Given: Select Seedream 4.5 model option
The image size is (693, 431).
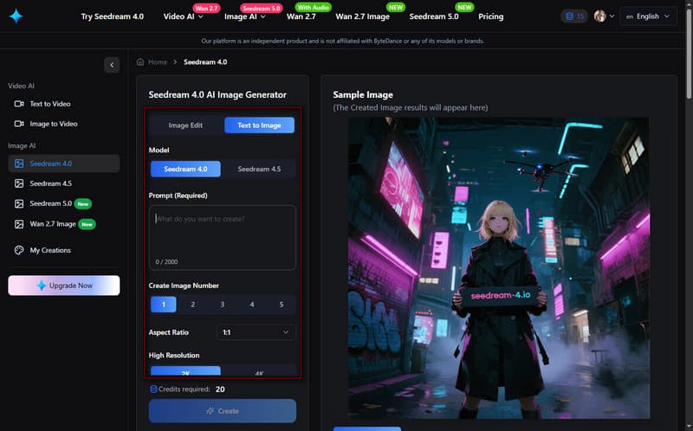Looking at the screenshot, I should [259, 169].
